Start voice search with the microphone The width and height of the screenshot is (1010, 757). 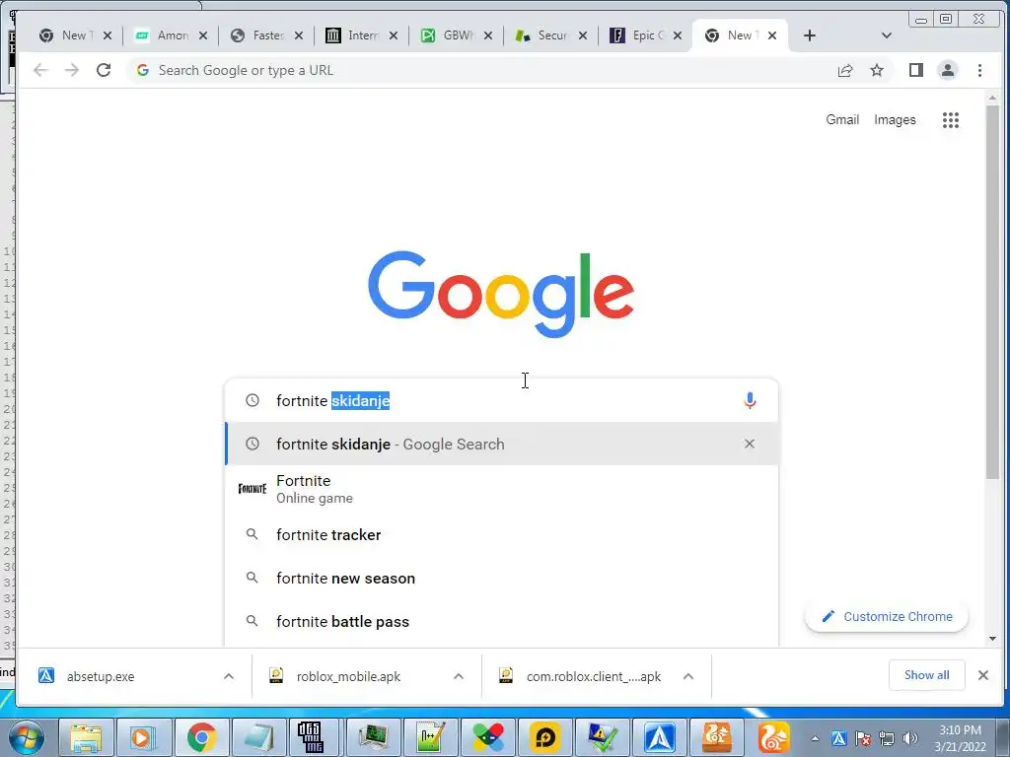(x=750, y=400)
